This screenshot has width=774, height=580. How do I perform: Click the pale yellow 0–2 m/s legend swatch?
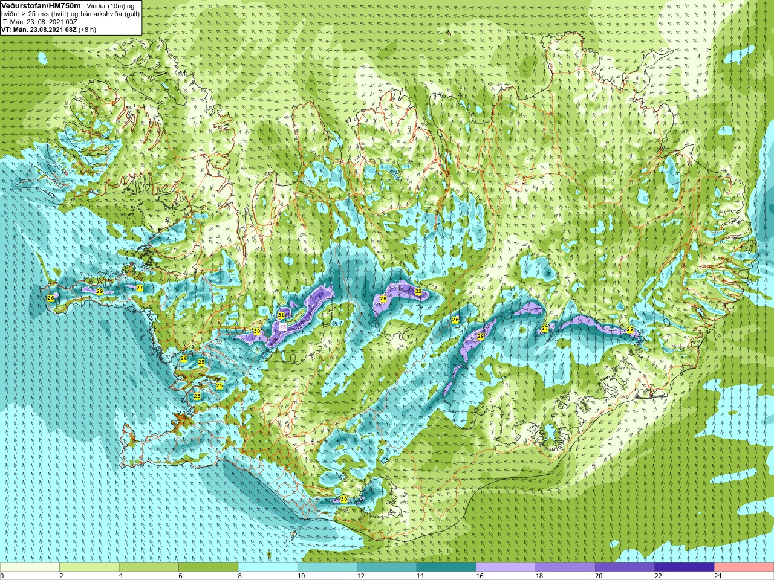pyautogui.click(x=30, y=567)
